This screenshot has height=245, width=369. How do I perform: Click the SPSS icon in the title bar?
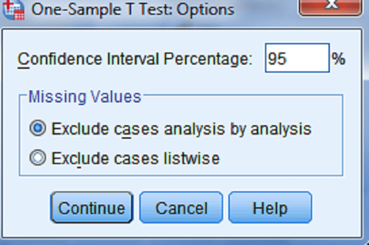[x=13, y=9]
